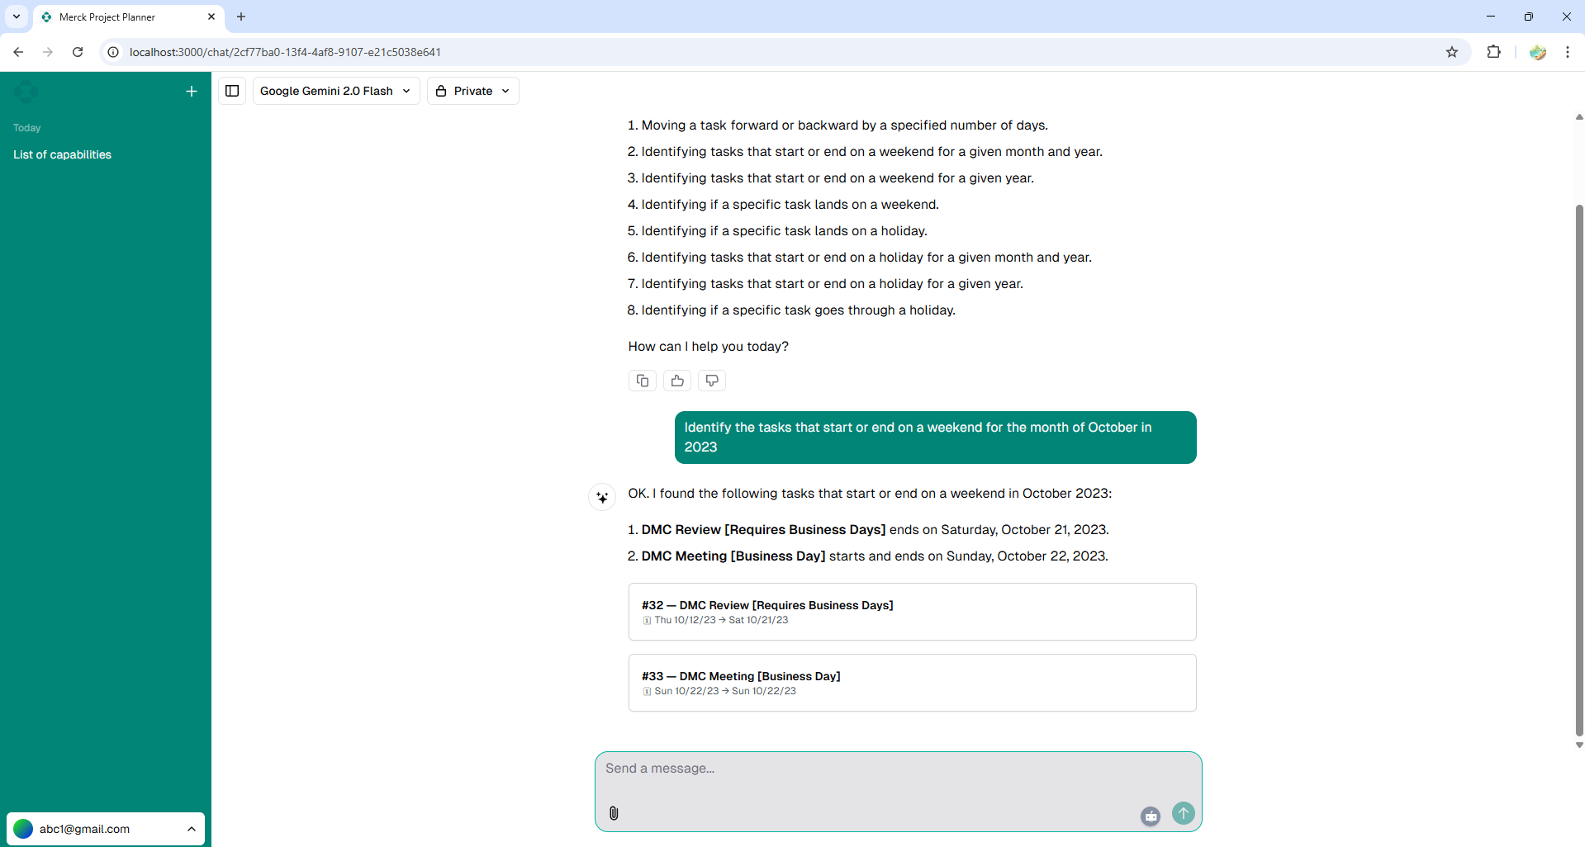This screenshot has width=1585, height=847.
Task: Bookmark this page with the star icon
Action: (1452, 52)
